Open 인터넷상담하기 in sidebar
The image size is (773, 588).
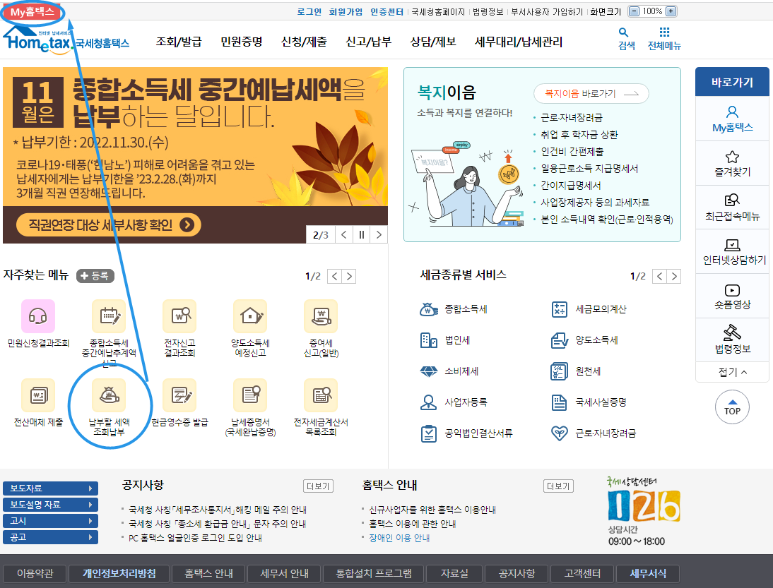[x=733, y=252]
